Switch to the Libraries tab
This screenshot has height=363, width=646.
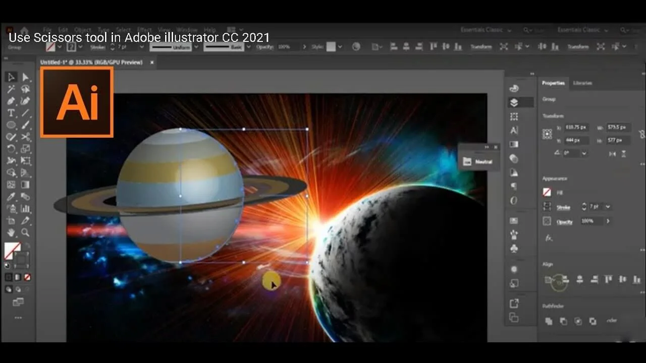583,83
